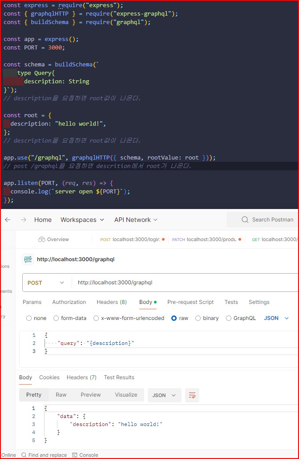This screenshot has height=459, width=299.
Task: Click the "description": "hello world!" response line
Action: [116, 424]
